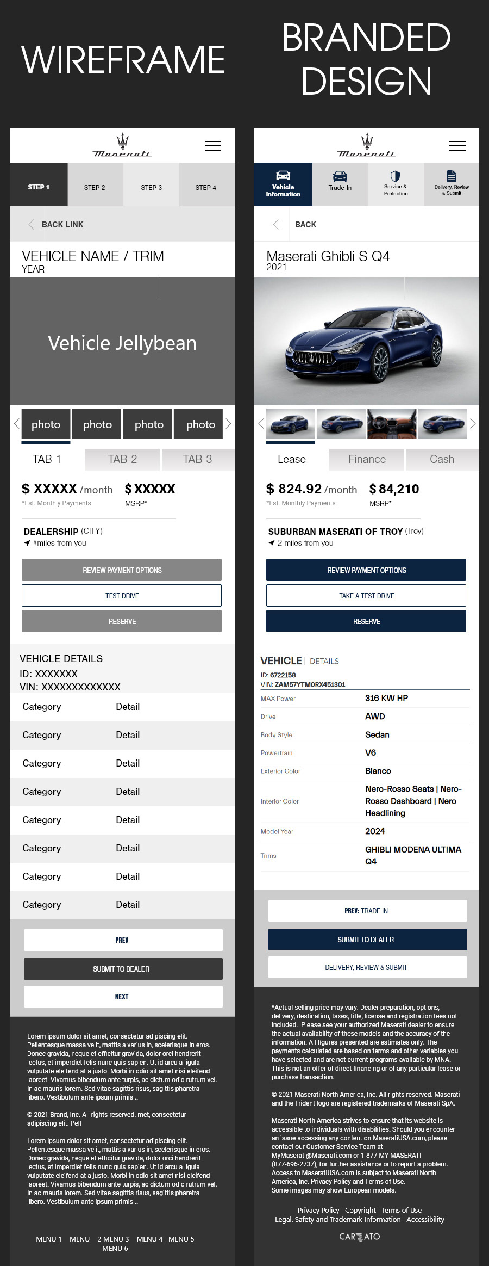Select the Cash payment tab

click(442, 459)
